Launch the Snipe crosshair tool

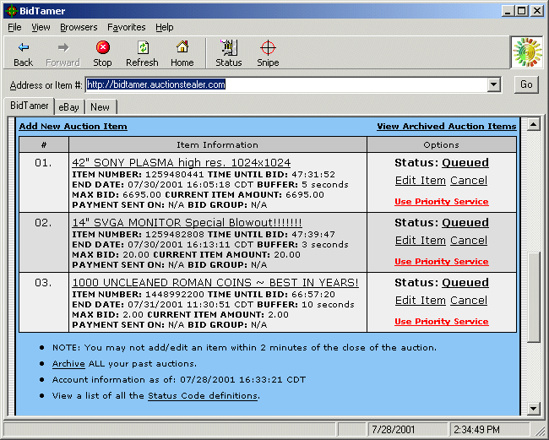click(268, 47)
